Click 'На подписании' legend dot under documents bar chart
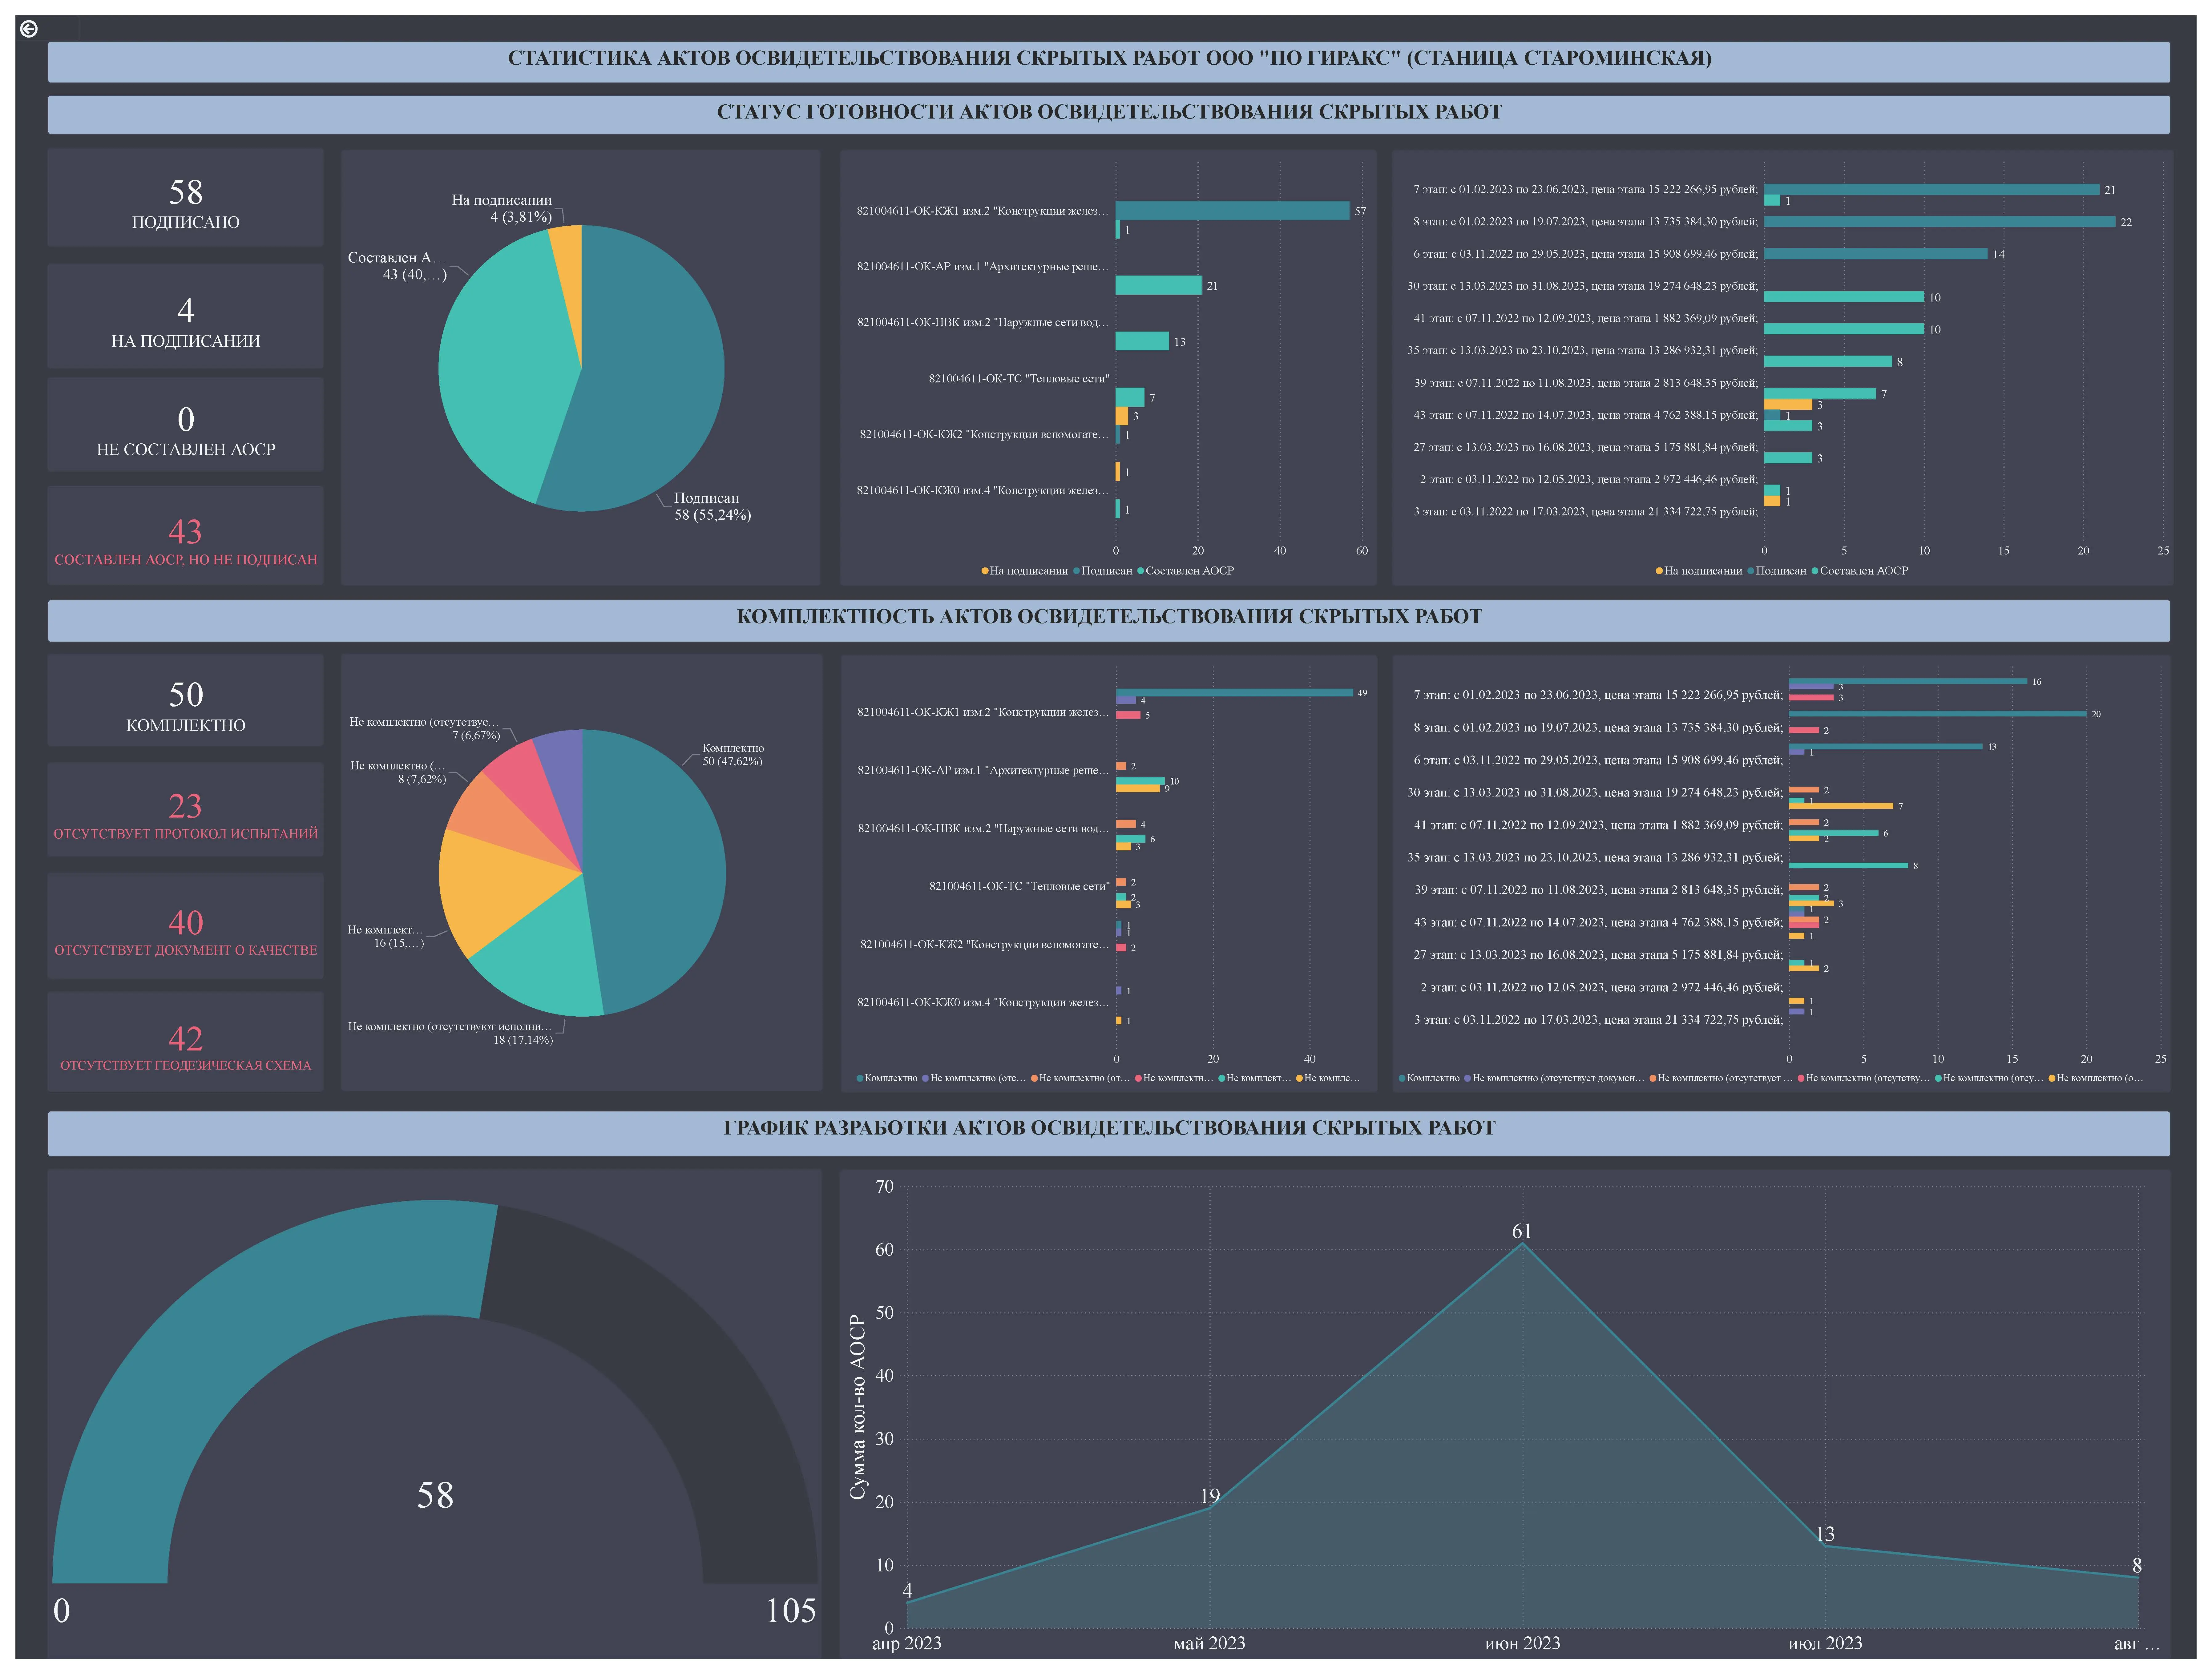 coord(985,571)
